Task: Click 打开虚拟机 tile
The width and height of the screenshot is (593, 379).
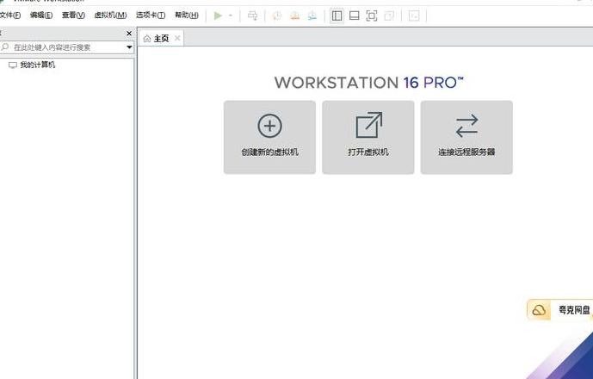Action: (368, 138)
